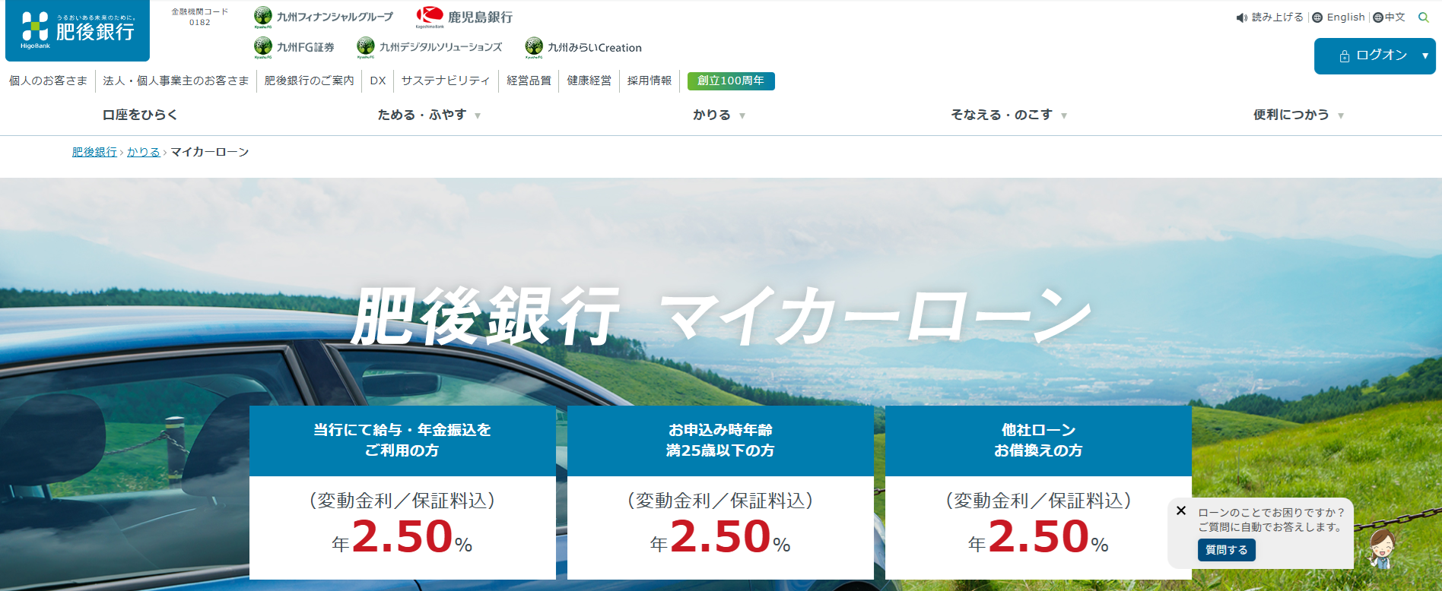Click the chatbot assistant avatar
1442x591 pixels.
[x=1382, y=548]
